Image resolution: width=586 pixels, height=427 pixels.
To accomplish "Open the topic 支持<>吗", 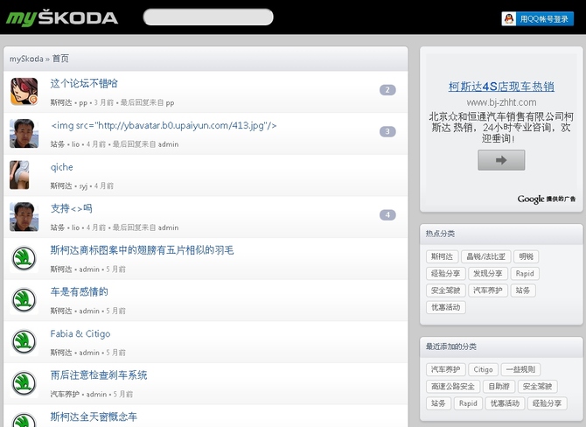I will (x=72, y=208).
